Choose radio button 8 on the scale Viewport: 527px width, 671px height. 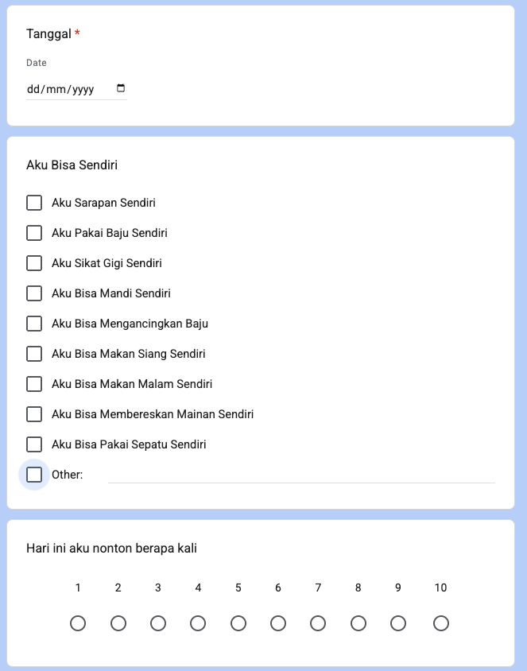[x=358, y=623]
